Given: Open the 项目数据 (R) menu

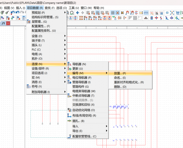Looking at the screenshot, I should (35, 8).
